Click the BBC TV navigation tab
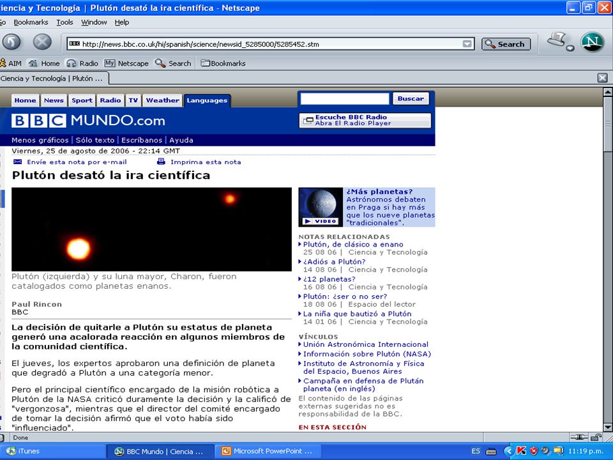This screenshot has width=613, height=460. point(133,100)
